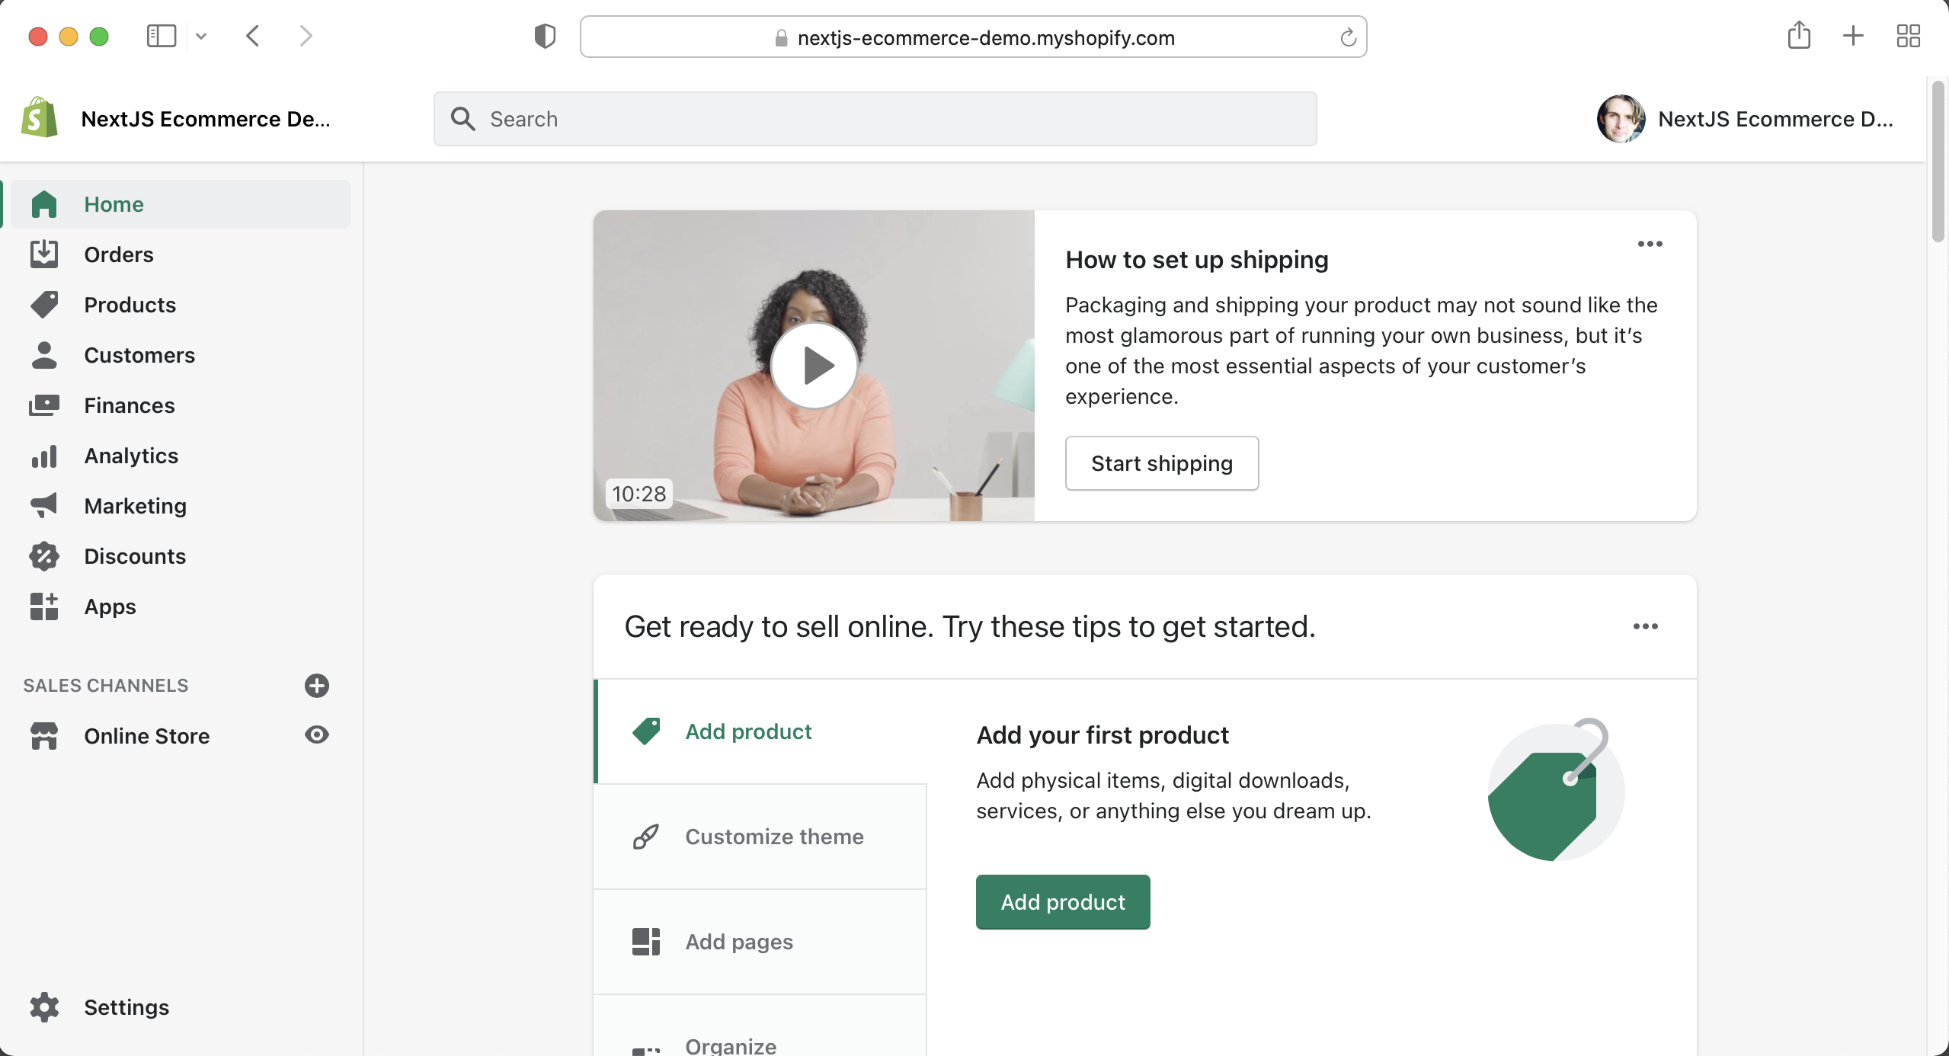
Task: Toggle the browser sidebar panel
Action: tap(162, 36)
